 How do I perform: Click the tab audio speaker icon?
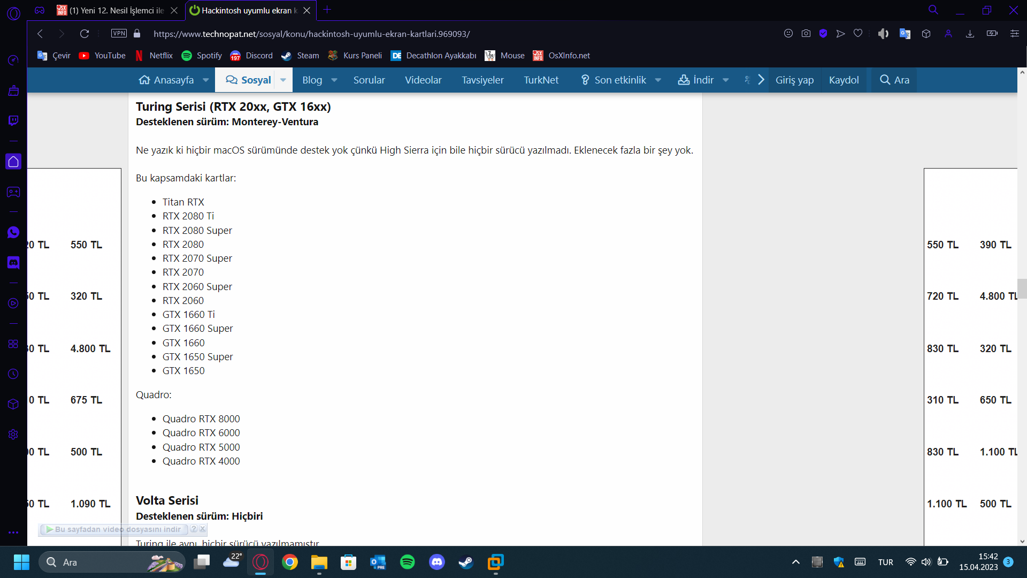click(x=883, y=34)
